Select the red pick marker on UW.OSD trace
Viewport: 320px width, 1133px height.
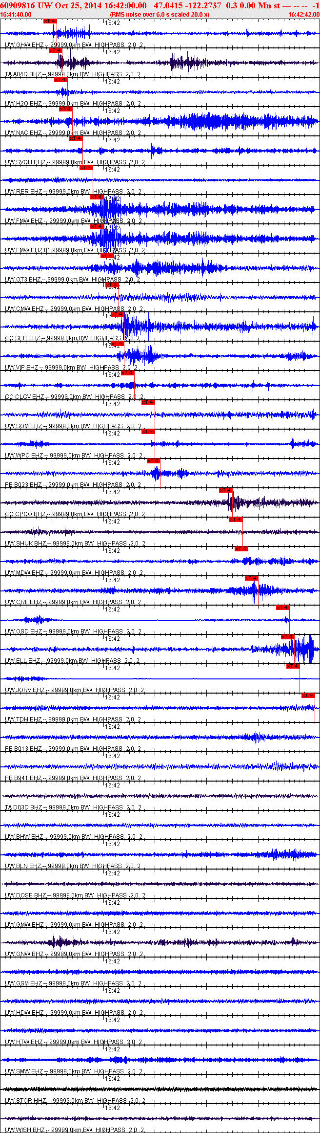(282, 608)
